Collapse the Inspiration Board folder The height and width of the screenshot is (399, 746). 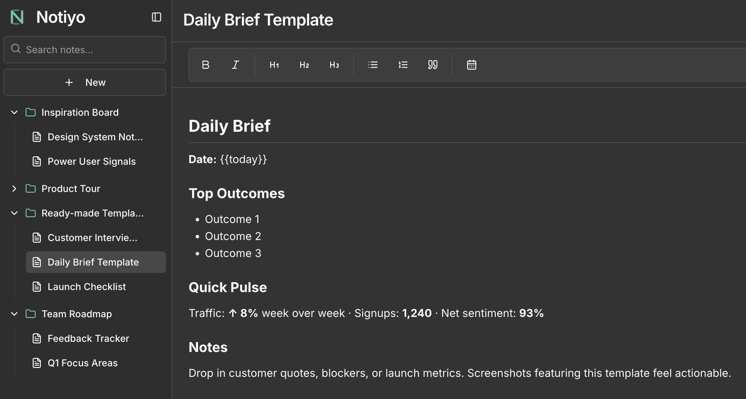[14, 112]
